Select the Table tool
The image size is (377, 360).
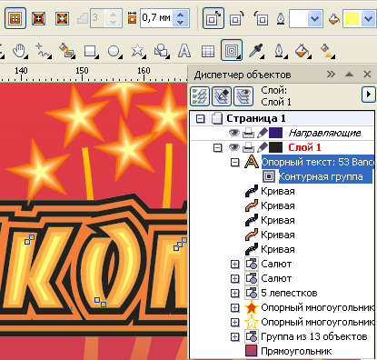coord(208,51)
